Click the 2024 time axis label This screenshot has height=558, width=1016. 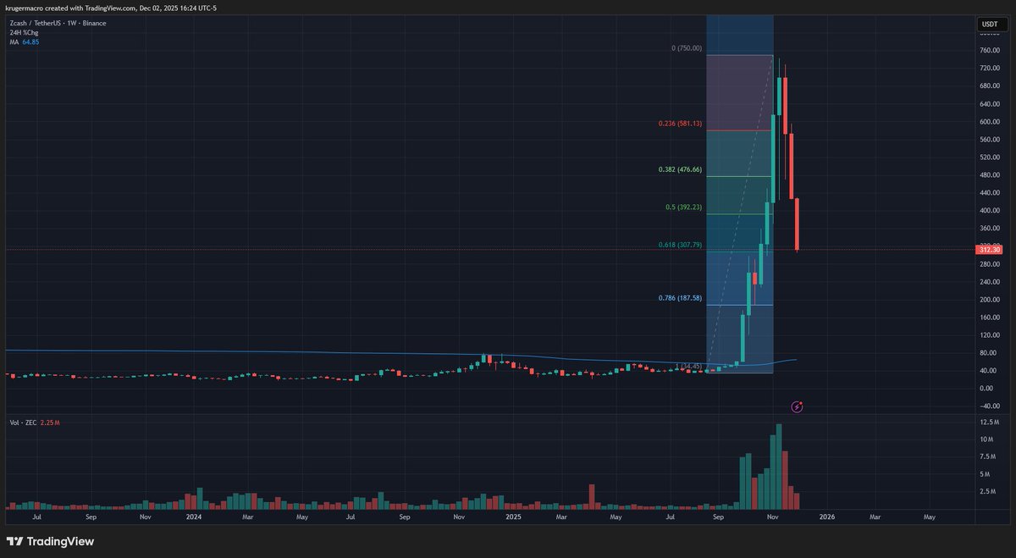click(x=194, y=516)
